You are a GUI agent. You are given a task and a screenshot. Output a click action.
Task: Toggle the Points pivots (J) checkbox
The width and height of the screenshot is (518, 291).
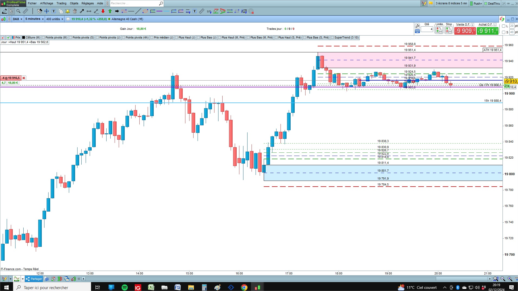click(x=97, y=38)
